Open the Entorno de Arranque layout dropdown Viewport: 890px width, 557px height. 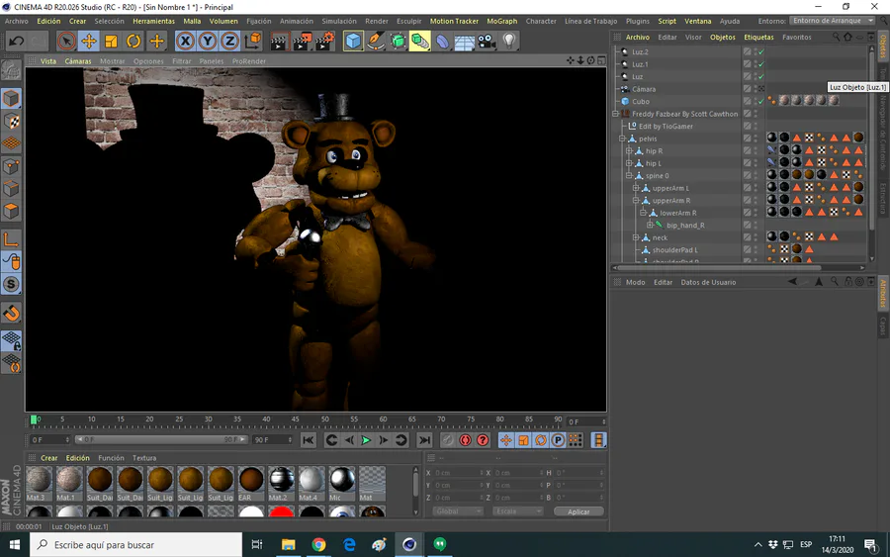pyautogui.click(x=833, y=21)
